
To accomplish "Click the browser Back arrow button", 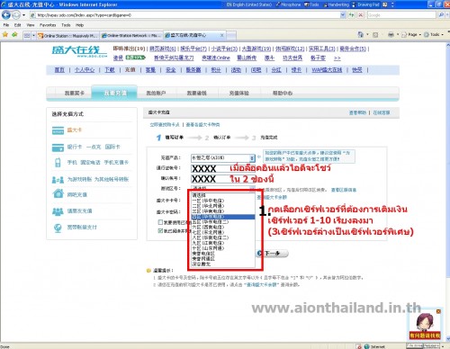I will click(6, 14).
